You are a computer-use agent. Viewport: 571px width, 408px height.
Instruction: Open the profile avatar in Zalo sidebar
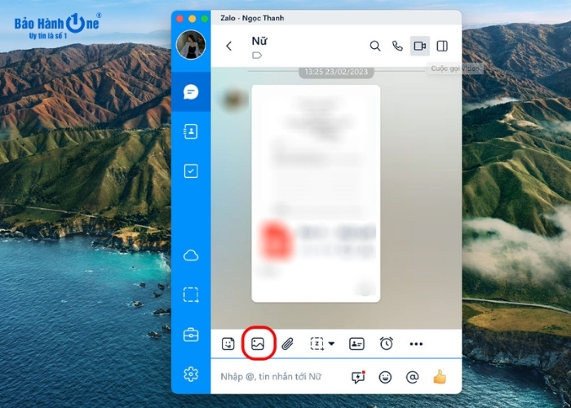point(191,45)
